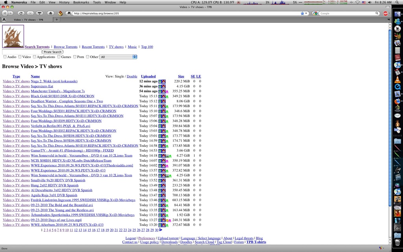Click the Pirate Search button
This screenshot has height=252, width=403.
52,52
